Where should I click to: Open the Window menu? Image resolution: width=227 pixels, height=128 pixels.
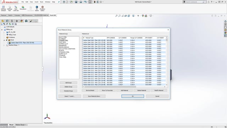[x=48, y=2]
